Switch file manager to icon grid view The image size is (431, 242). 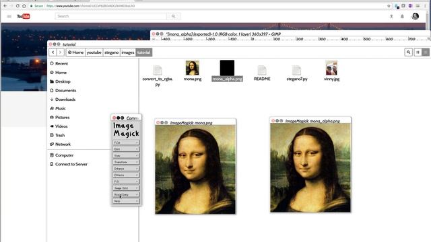(x=426, y=52)
